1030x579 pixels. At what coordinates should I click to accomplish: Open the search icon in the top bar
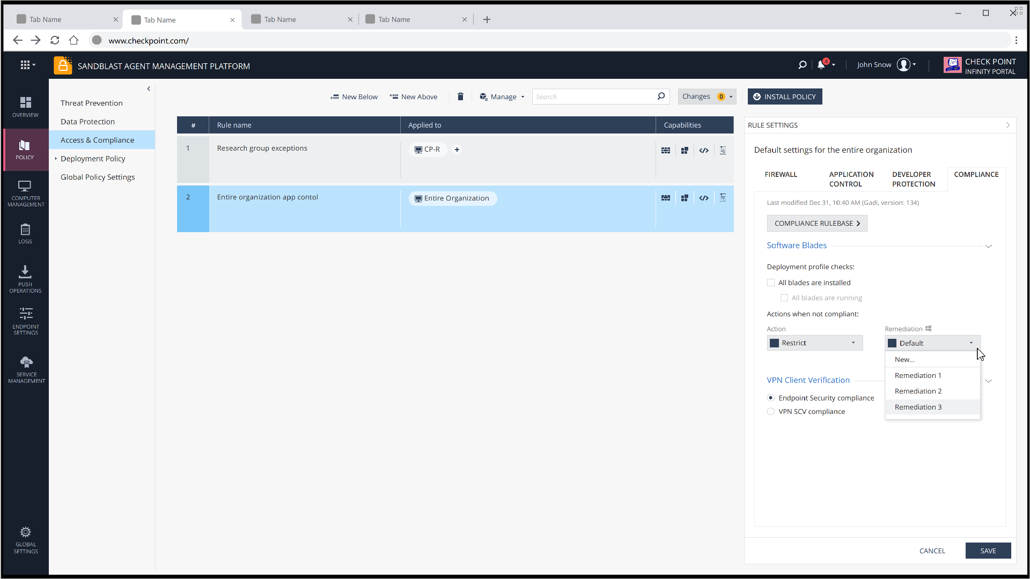pyautogui.click(x=802, y=64)
